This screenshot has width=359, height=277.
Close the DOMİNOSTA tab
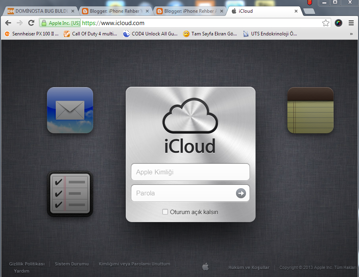72,11
